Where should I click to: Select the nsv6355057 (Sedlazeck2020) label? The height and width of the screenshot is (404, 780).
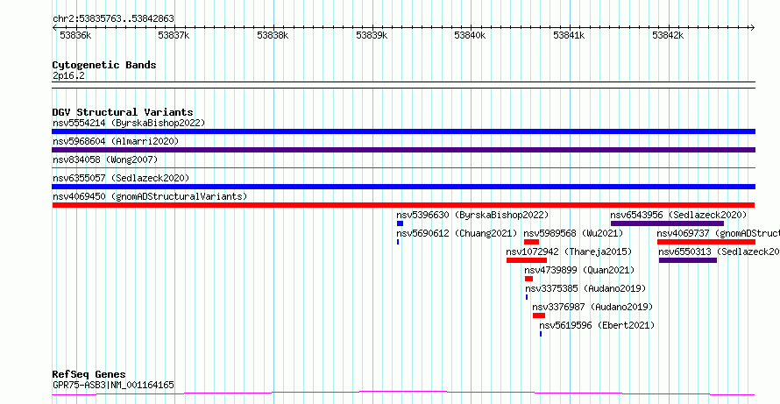(121, 178)
